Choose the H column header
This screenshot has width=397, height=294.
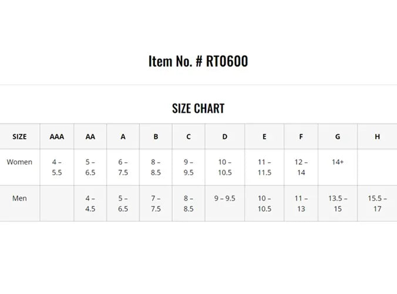(377, 137)
